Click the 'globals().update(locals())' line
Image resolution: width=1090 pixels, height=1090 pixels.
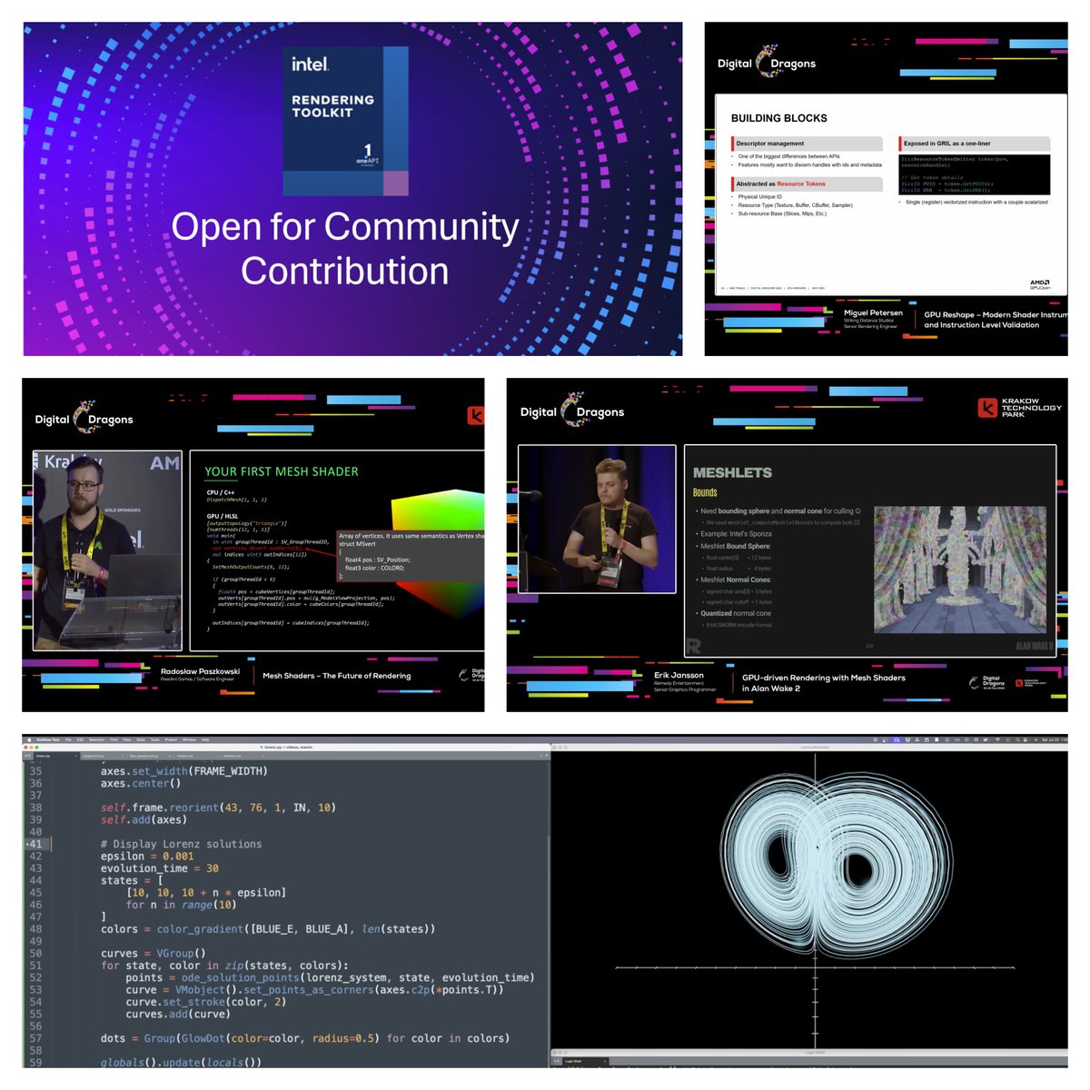click(181, 1062)
